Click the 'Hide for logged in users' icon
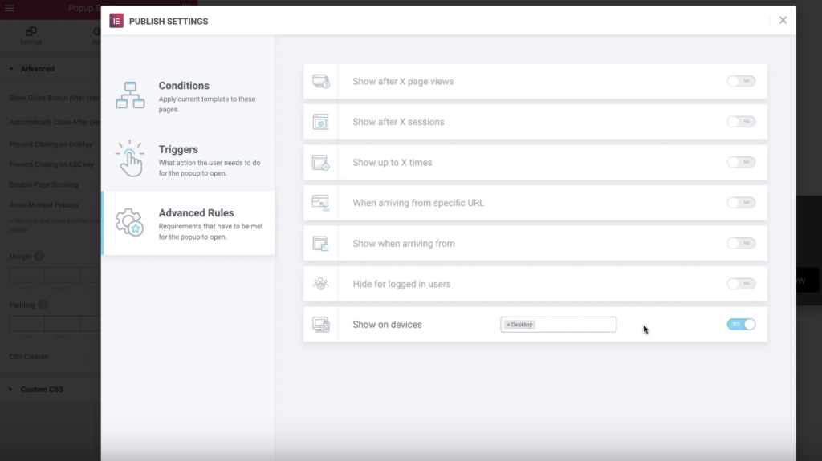The image size is (822, 461). [320, 284]
